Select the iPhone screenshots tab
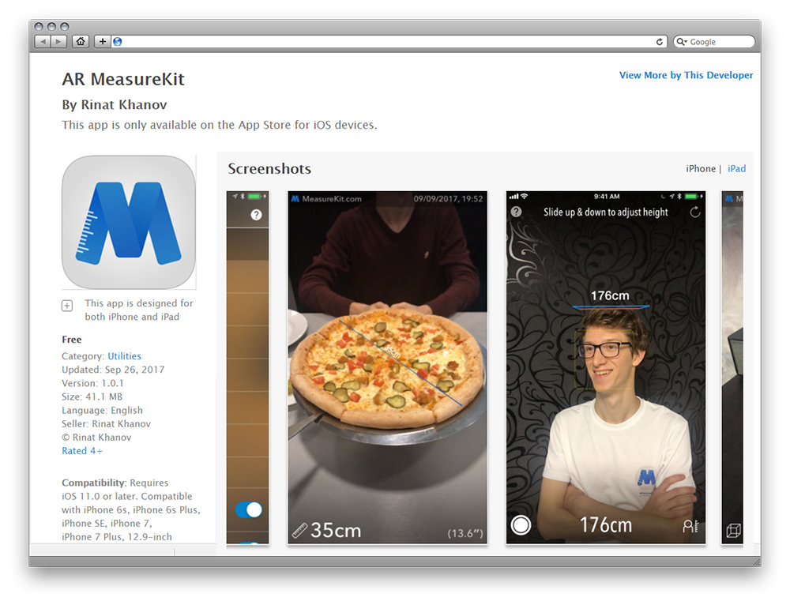This screenshot has height=605, width=790. [x=700, y=168]
